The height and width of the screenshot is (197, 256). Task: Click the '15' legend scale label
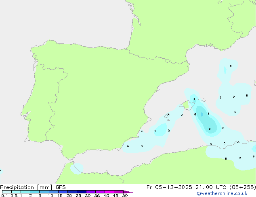[x=60, y=195]
